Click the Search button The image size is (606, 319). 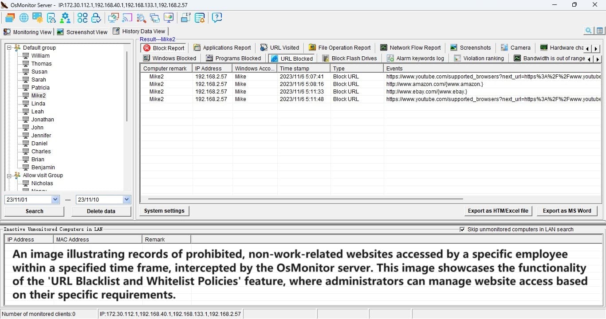(35, 211)
